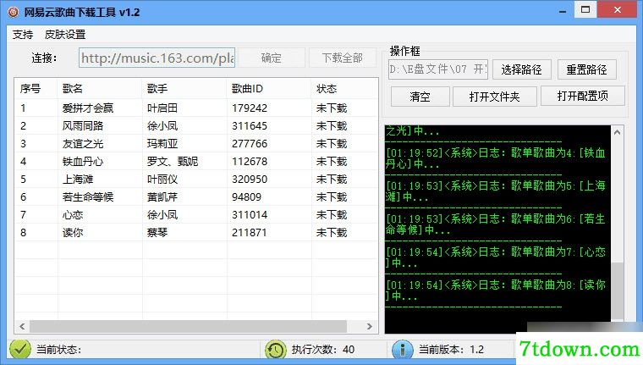Click artist cell 蔡琴

point(157,232)
